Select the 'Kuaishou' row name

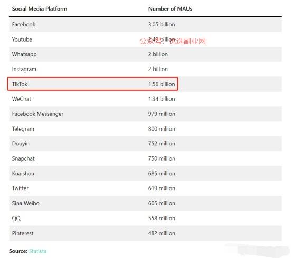click(x=23, y=173)
